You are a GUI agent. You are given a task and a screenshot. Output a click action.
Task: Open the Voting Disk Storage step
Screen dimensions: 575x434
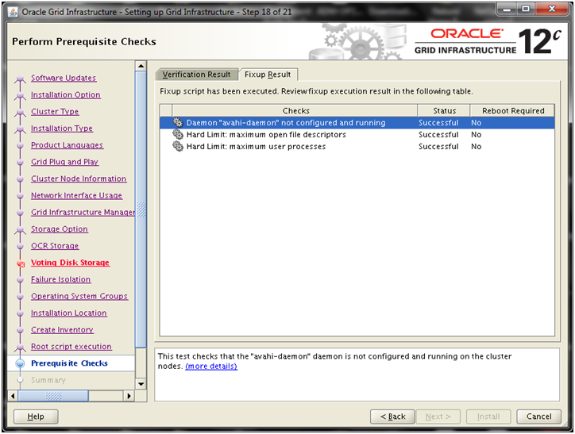click(71, 263)
